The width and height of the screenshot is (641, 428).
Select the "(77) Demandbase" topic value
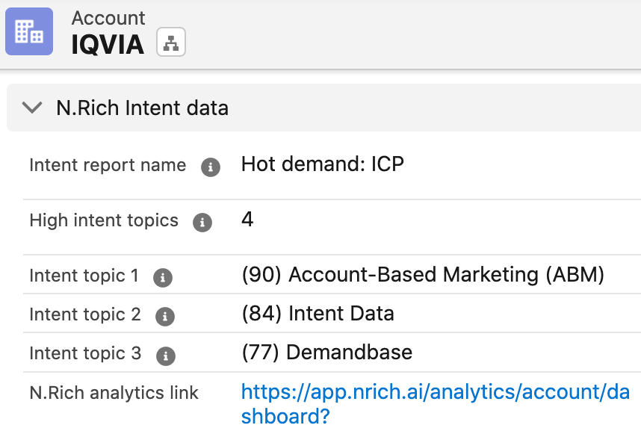326,353
